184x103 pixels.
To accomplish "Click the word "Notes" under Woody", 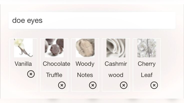I will (85, 75).
